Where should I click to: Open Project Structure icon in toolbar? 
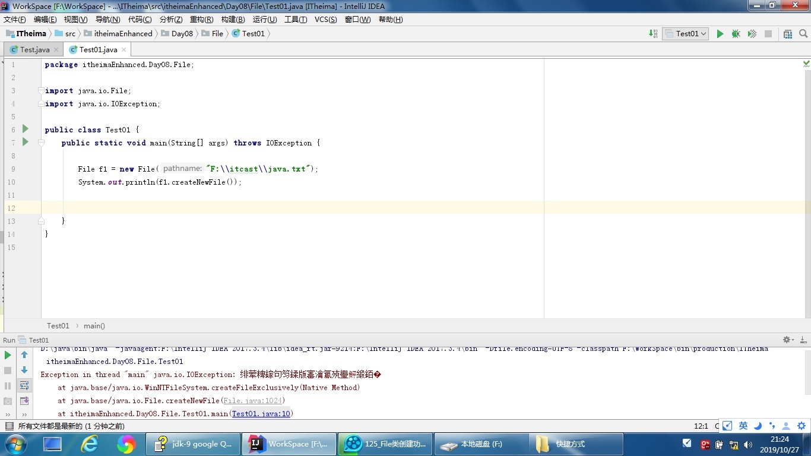[788, 34]
